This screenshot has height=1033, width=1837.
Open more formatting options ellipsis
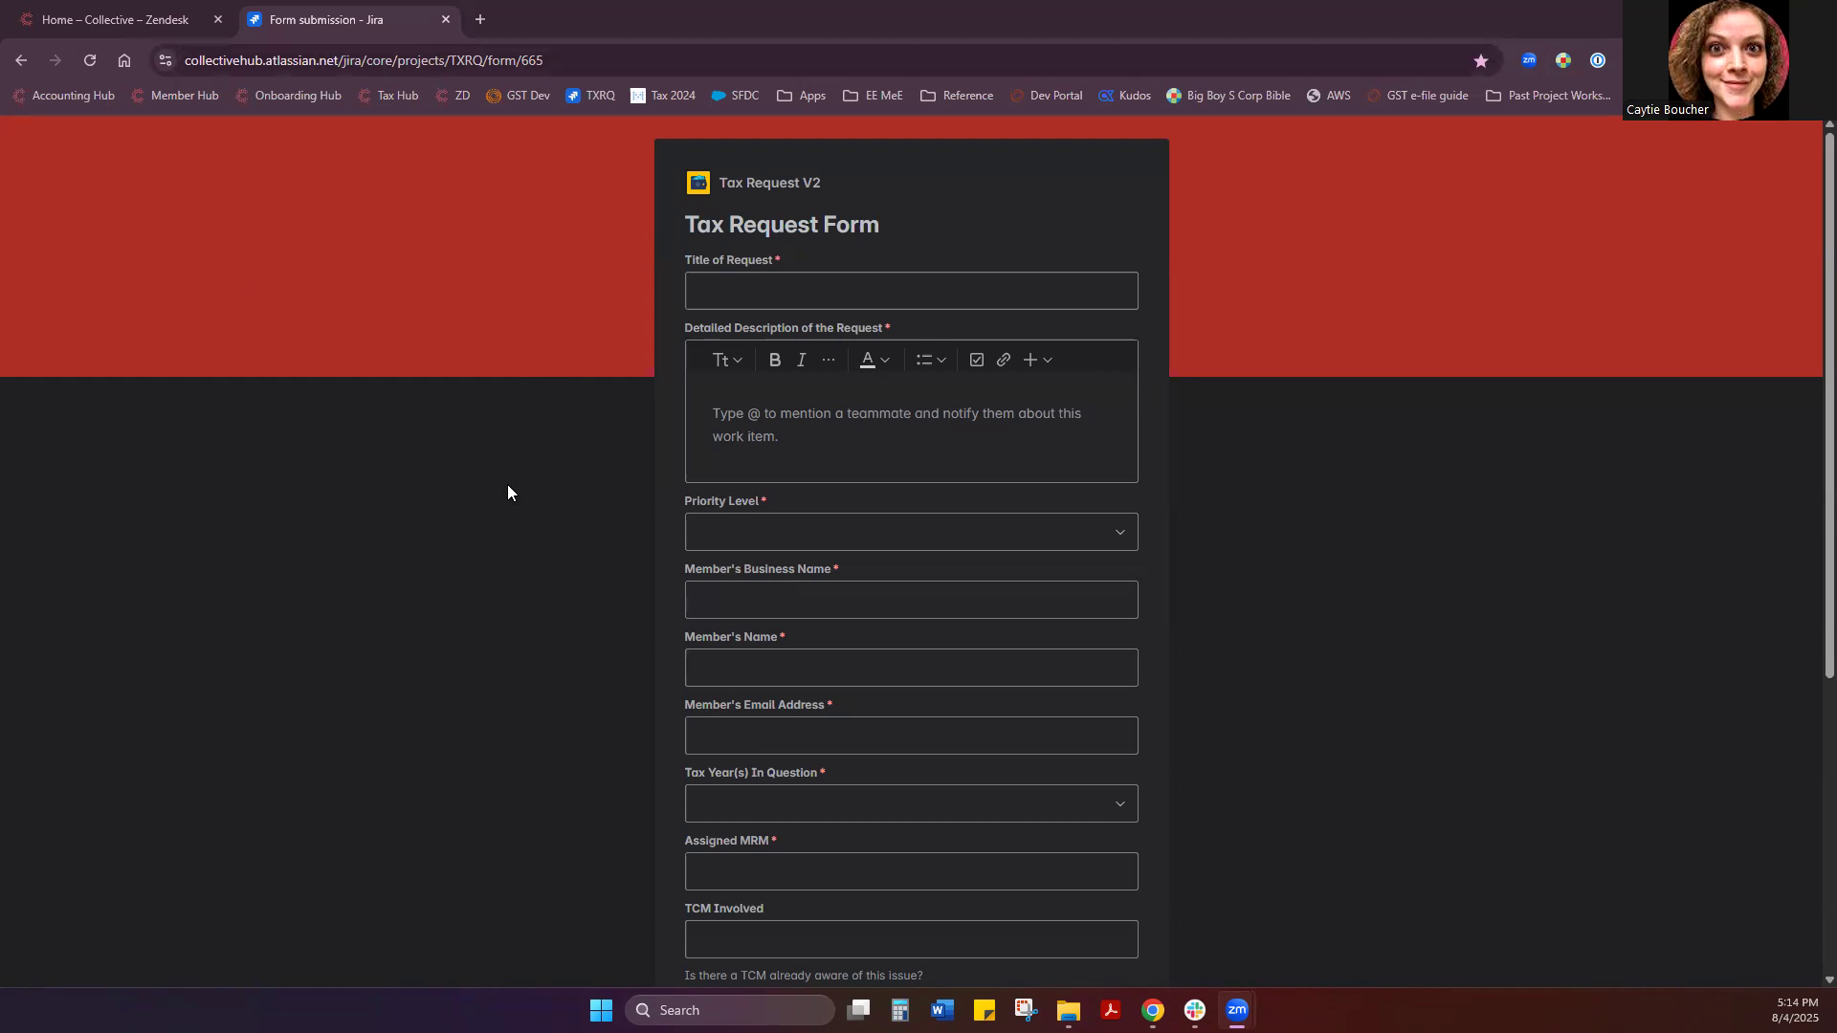tap(829, 361)
